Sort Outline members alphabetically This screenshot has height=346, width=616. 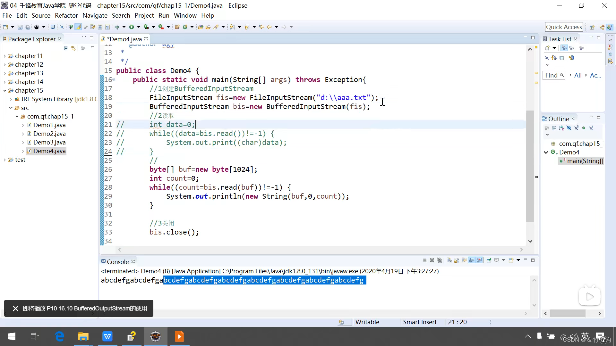pos(561,128)
